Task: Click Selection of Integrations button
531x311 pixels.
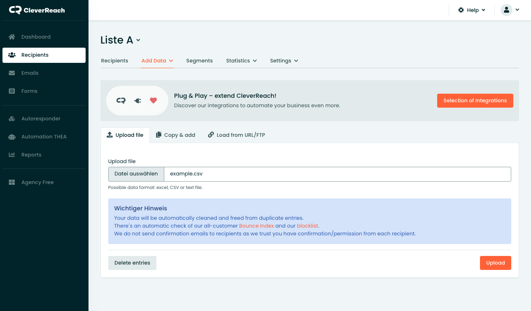Action: tap(475, 100)
